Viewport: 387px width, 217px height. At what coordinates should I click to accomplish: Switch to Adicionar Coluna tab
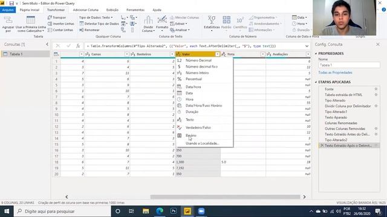86,10
